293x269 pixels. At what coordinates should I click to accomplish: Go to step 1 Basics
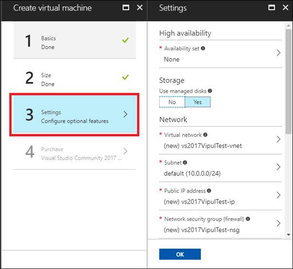pyautogui.click(x=75, y=41)
